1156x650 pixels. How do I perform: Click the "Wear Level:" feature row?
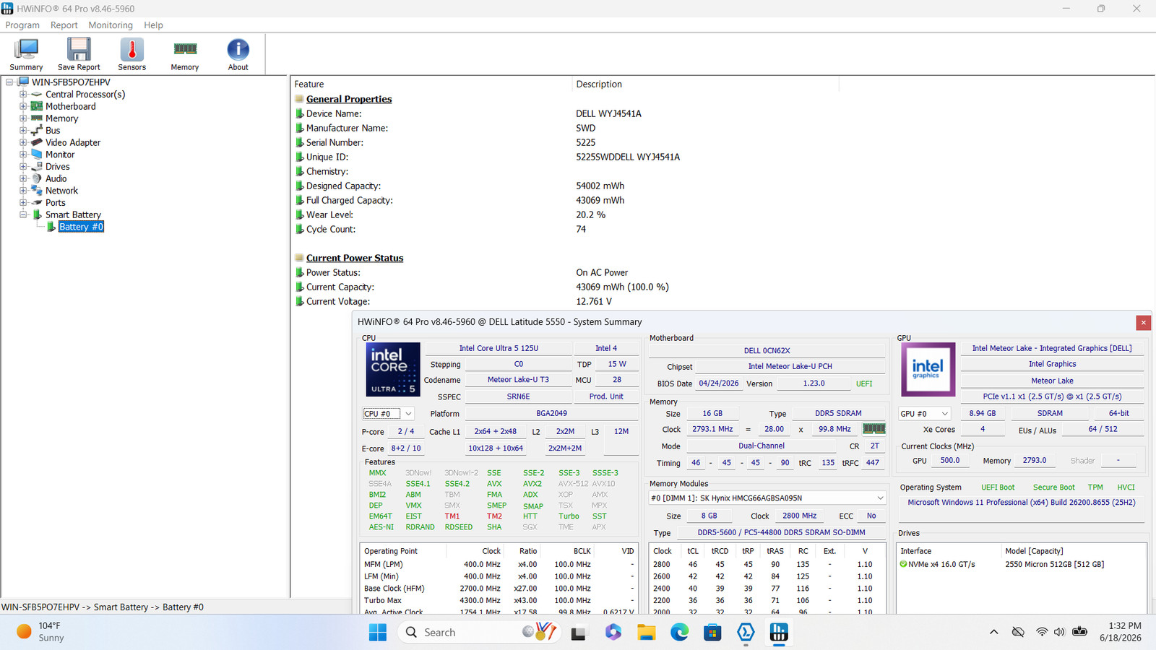329,214
